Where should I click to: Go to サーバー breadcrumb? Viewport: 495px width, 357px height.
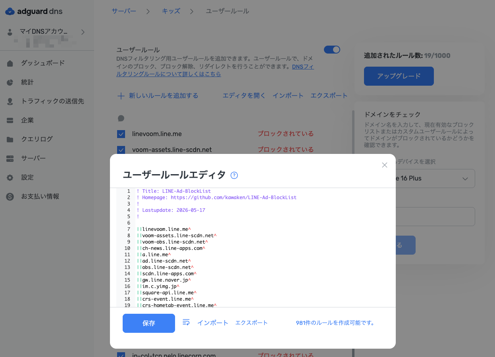[124, 11]
